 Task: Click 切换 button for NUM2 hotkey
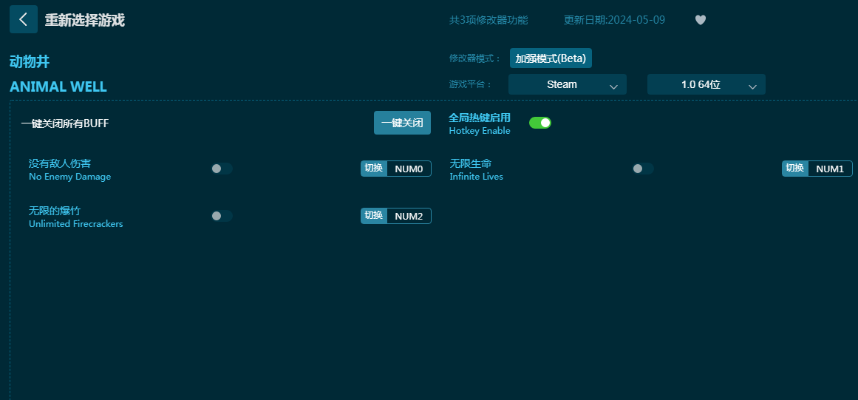click(x=374, y=216)
